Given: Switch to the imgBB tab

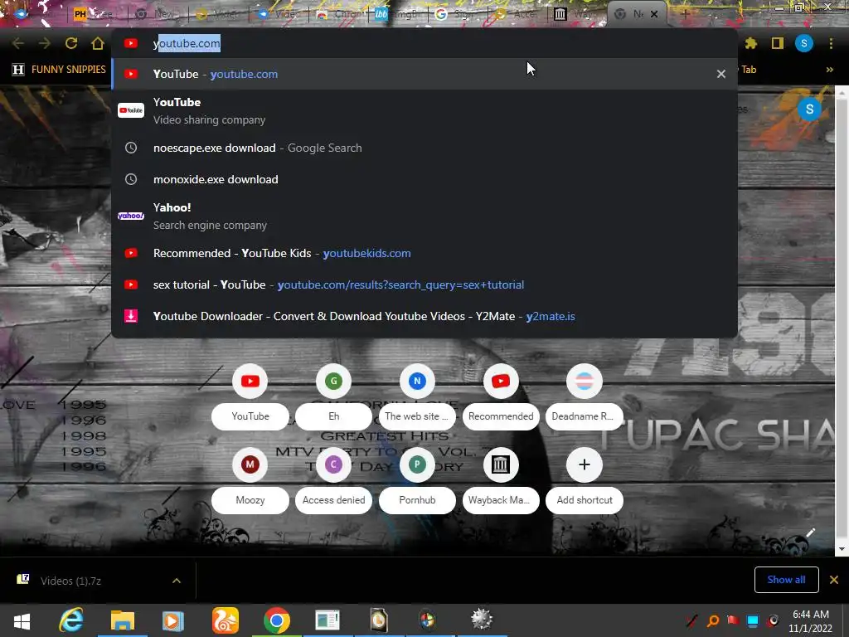Looking at the screenshot, I should coord(396,14).
